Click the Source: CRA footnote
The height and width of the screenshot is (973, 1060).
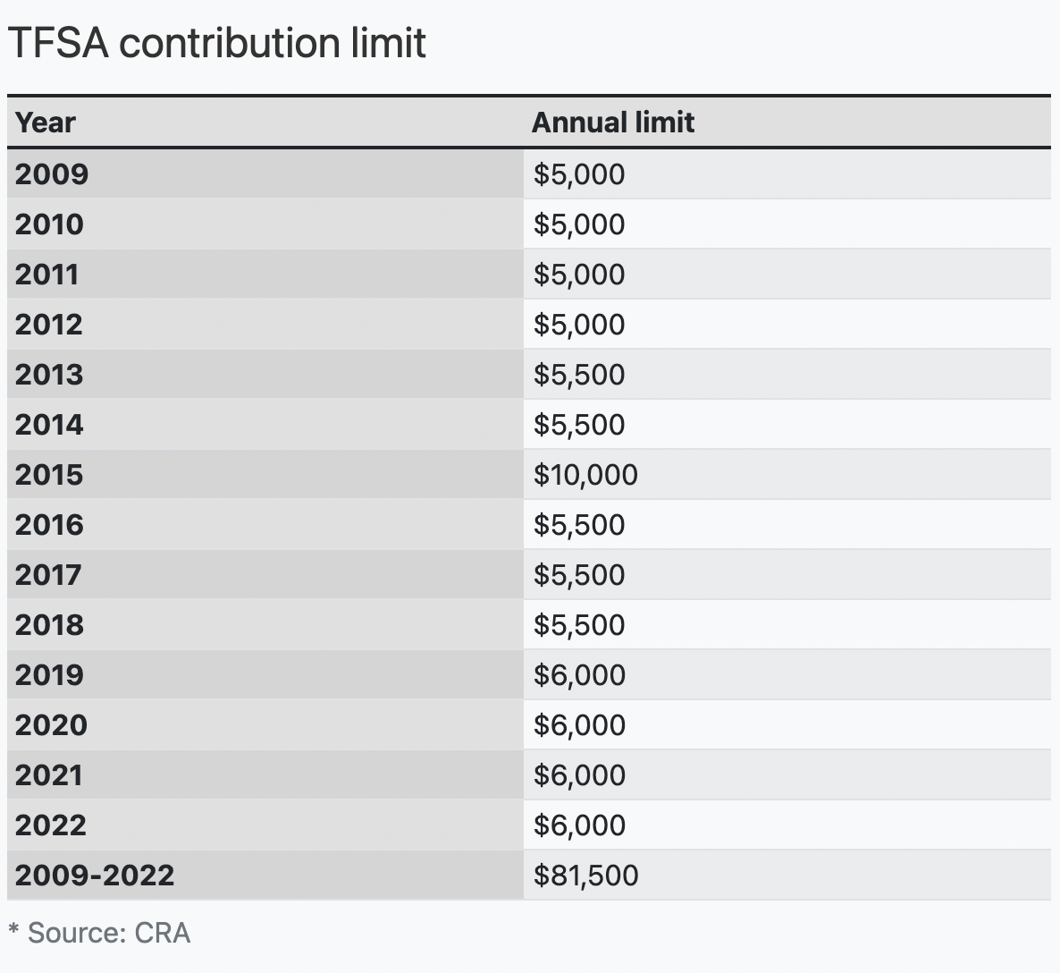point(99,933)
